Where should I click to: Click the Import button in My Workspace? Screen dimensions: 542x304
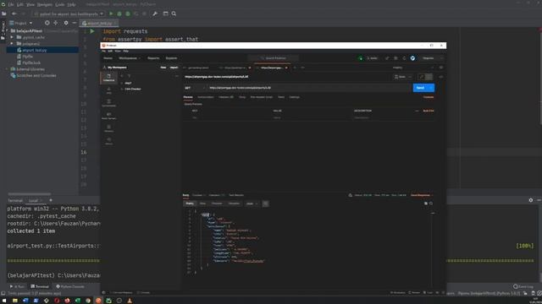pyautogui.click(x=174, y=68)
